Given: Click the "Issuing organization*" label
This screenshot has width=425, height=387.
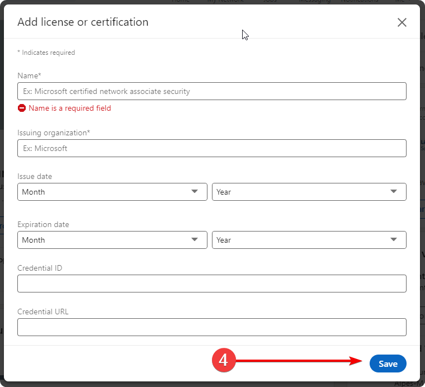Looking at the screenshot, I should click(54, 133).
